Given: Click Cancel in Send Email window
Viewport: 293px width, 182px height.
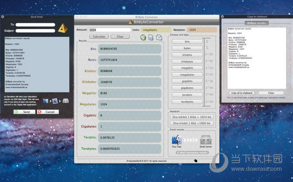Looking at the screenshot, I should (48, 112).
